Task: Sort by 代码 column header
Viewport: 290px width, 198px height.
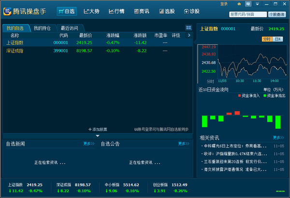Action: pyautogui.click(x=63, y=35)
